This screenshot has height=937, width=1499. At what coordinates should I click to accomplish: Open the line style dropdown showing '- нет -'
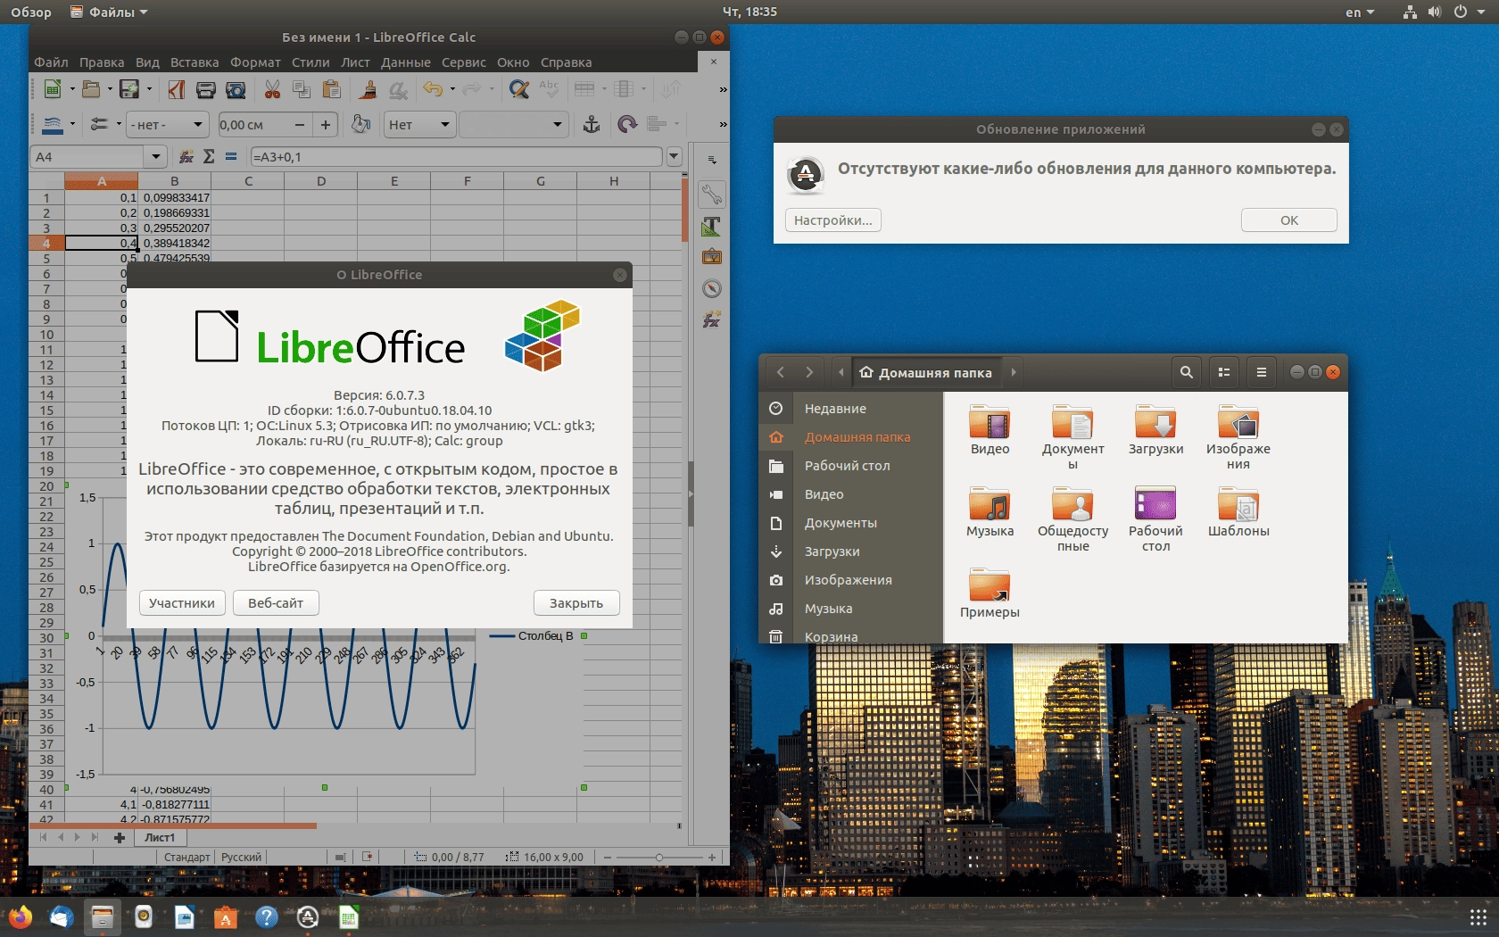point(168,124)
